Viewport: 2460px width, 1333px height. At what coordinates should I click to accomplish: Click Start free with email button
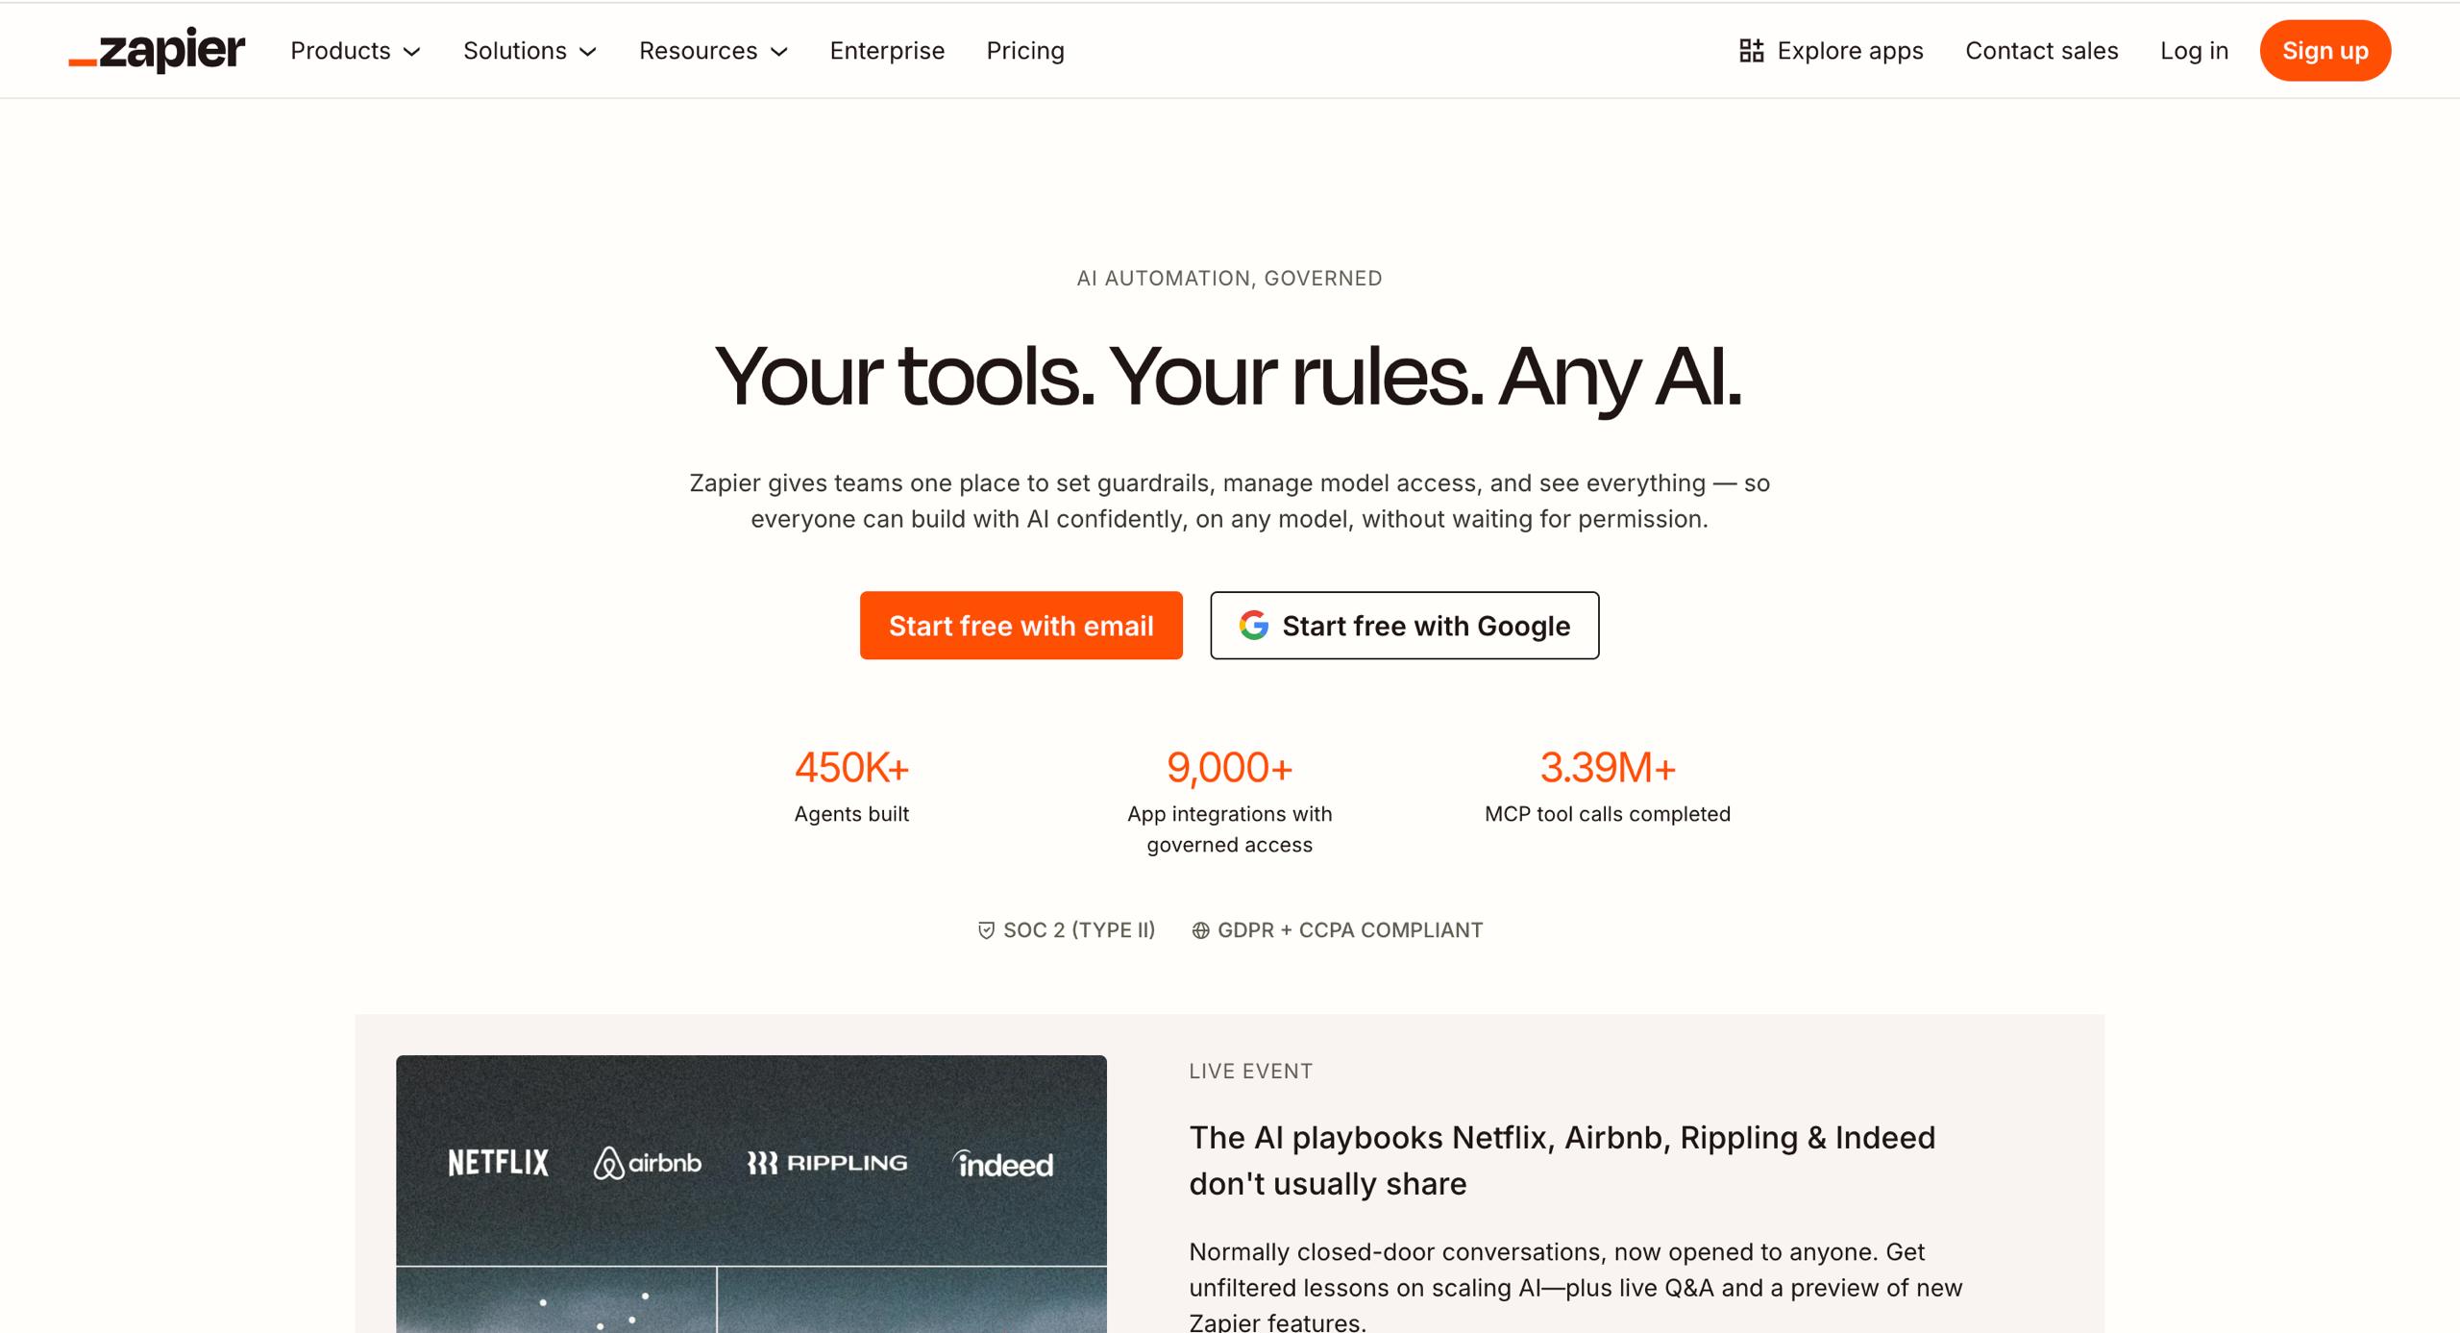point(1021,626)
